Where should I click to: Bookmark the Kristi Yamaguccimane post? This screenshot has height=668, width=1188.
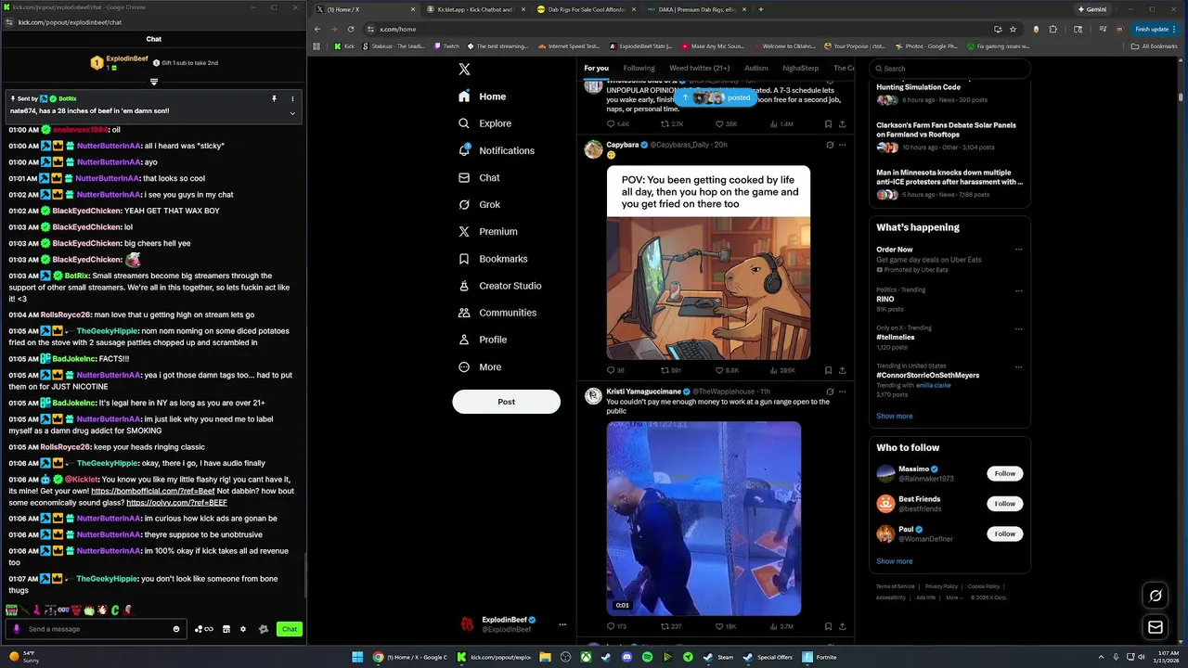point(828,626)
